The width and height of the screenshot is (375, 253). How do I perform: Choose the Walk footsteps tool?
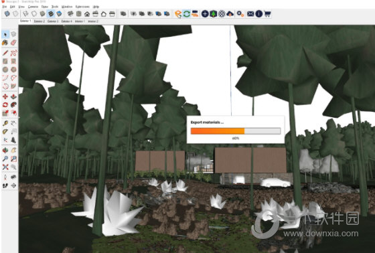(5, 185)
